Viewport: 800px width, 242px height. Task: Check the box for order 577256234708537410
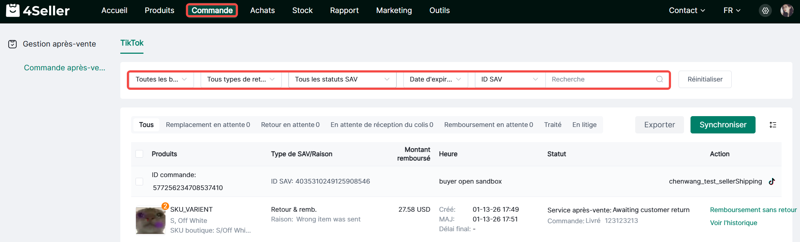tap(139, 181)
